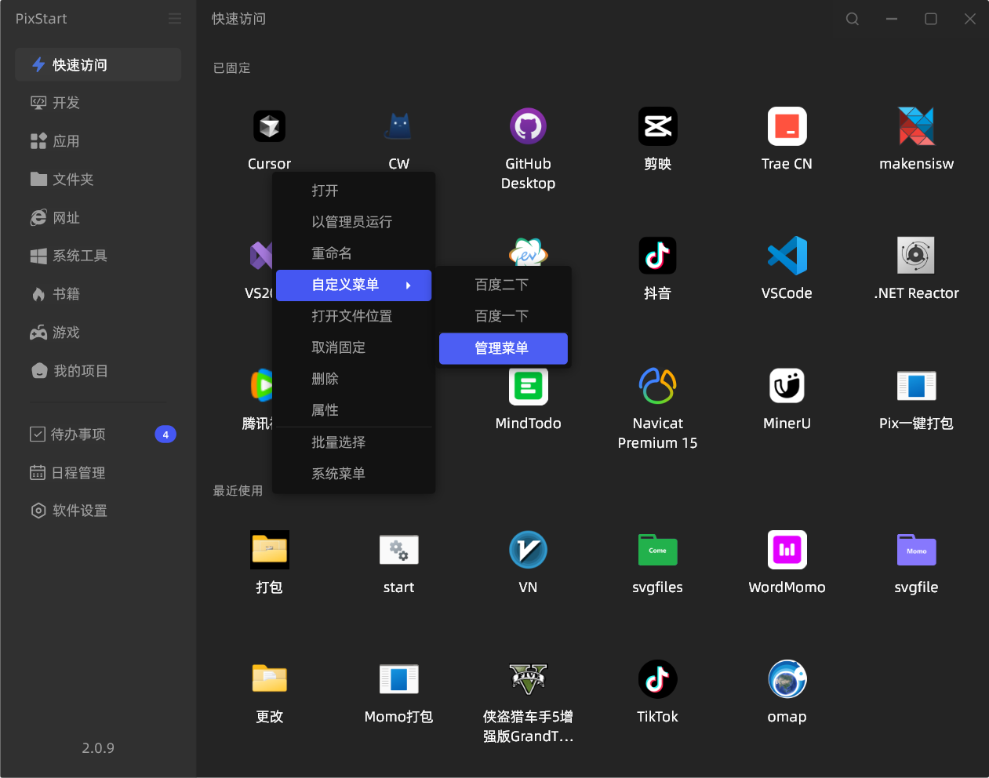Image resolution: width=989 pixels, height=778 pixels.
Task: Open the 打包 folder icon
Action: 269,550
